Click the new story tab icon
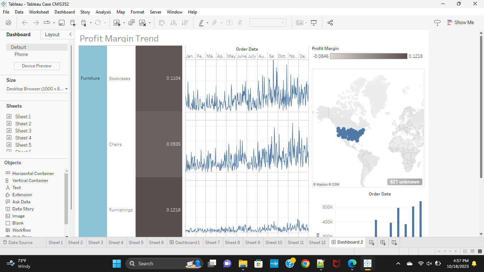The width and height of the screenshot is (484, 272). pyautogui.click(x=394, y=243)
